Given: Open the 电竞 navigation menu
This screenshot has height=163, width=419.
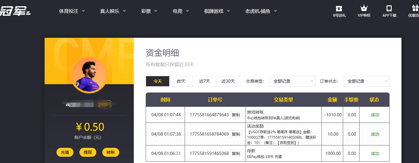Looking at the screenshot, I should pyautogui.click(x=181, y=11).
